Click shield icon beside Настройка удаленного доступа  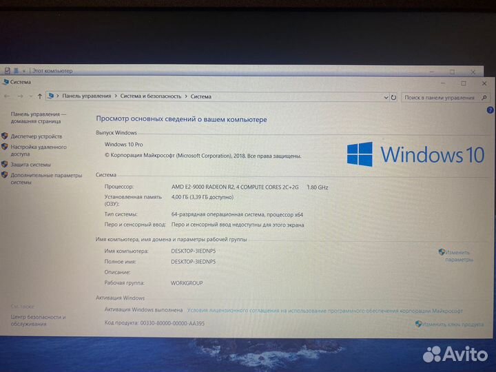point(4,147)
